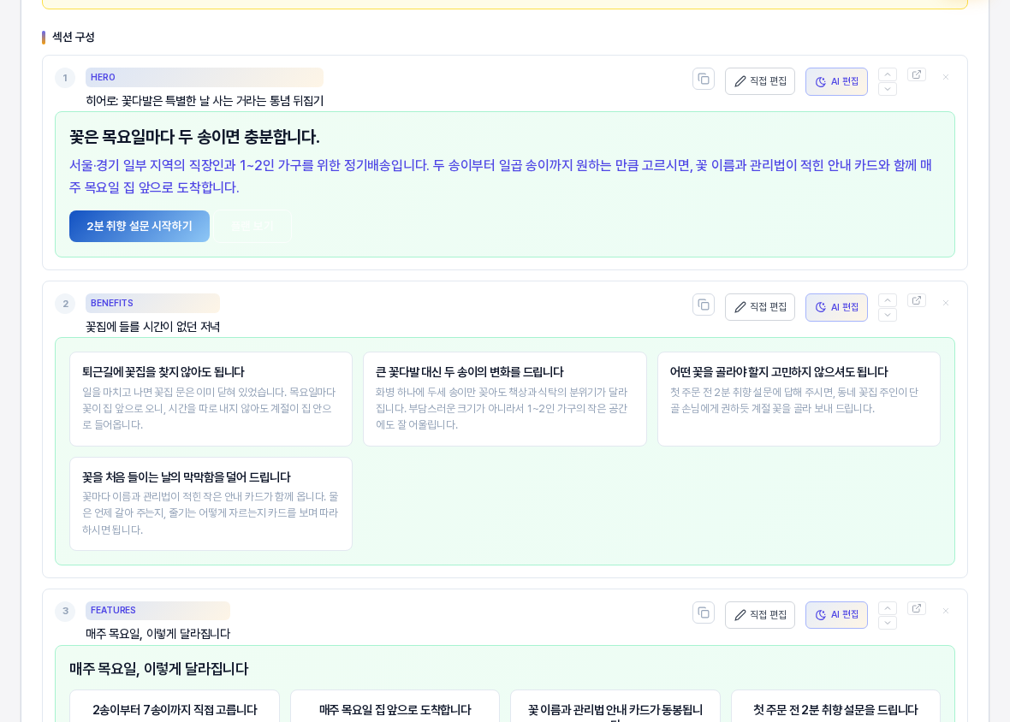
Task: Select the FEATURES section tag label
Action: coord(157,611)
